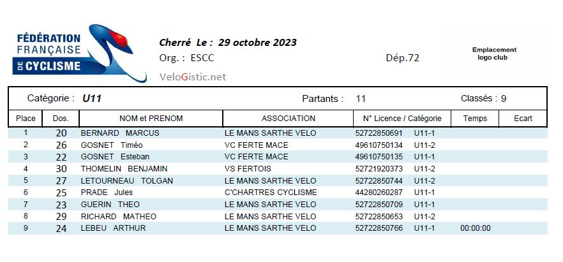Viewport: 563px width, 262px height.
Task: Click the Emplacement logo club placeholder
Action: (x=494, y=54)
